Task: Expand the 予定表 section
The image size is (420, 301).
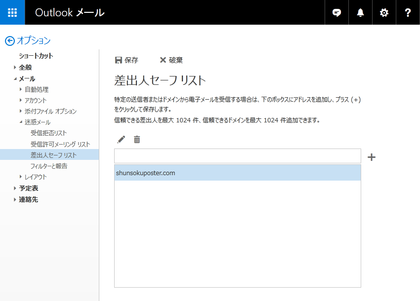Action: tap(15, 188)
